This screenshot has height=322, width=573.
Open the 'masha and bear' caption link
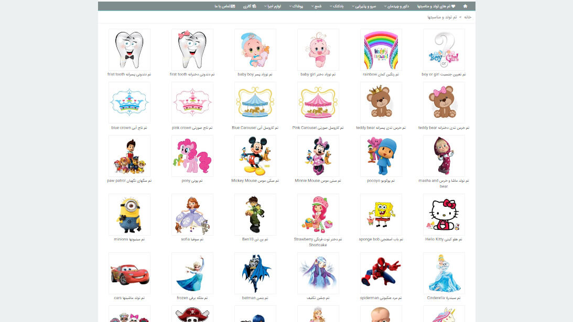pyautogui.click(x=444, y=183)
